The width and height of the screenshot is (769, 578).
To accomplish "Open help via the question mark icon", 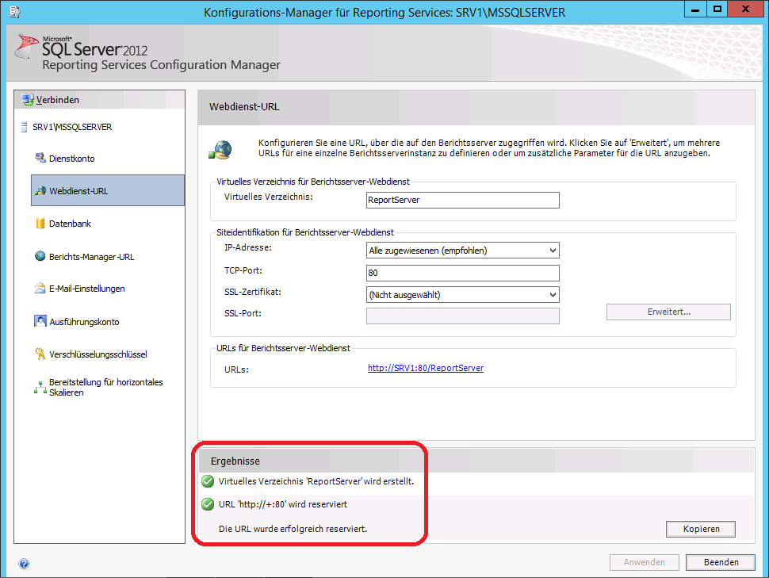I will tap(24, 563).
